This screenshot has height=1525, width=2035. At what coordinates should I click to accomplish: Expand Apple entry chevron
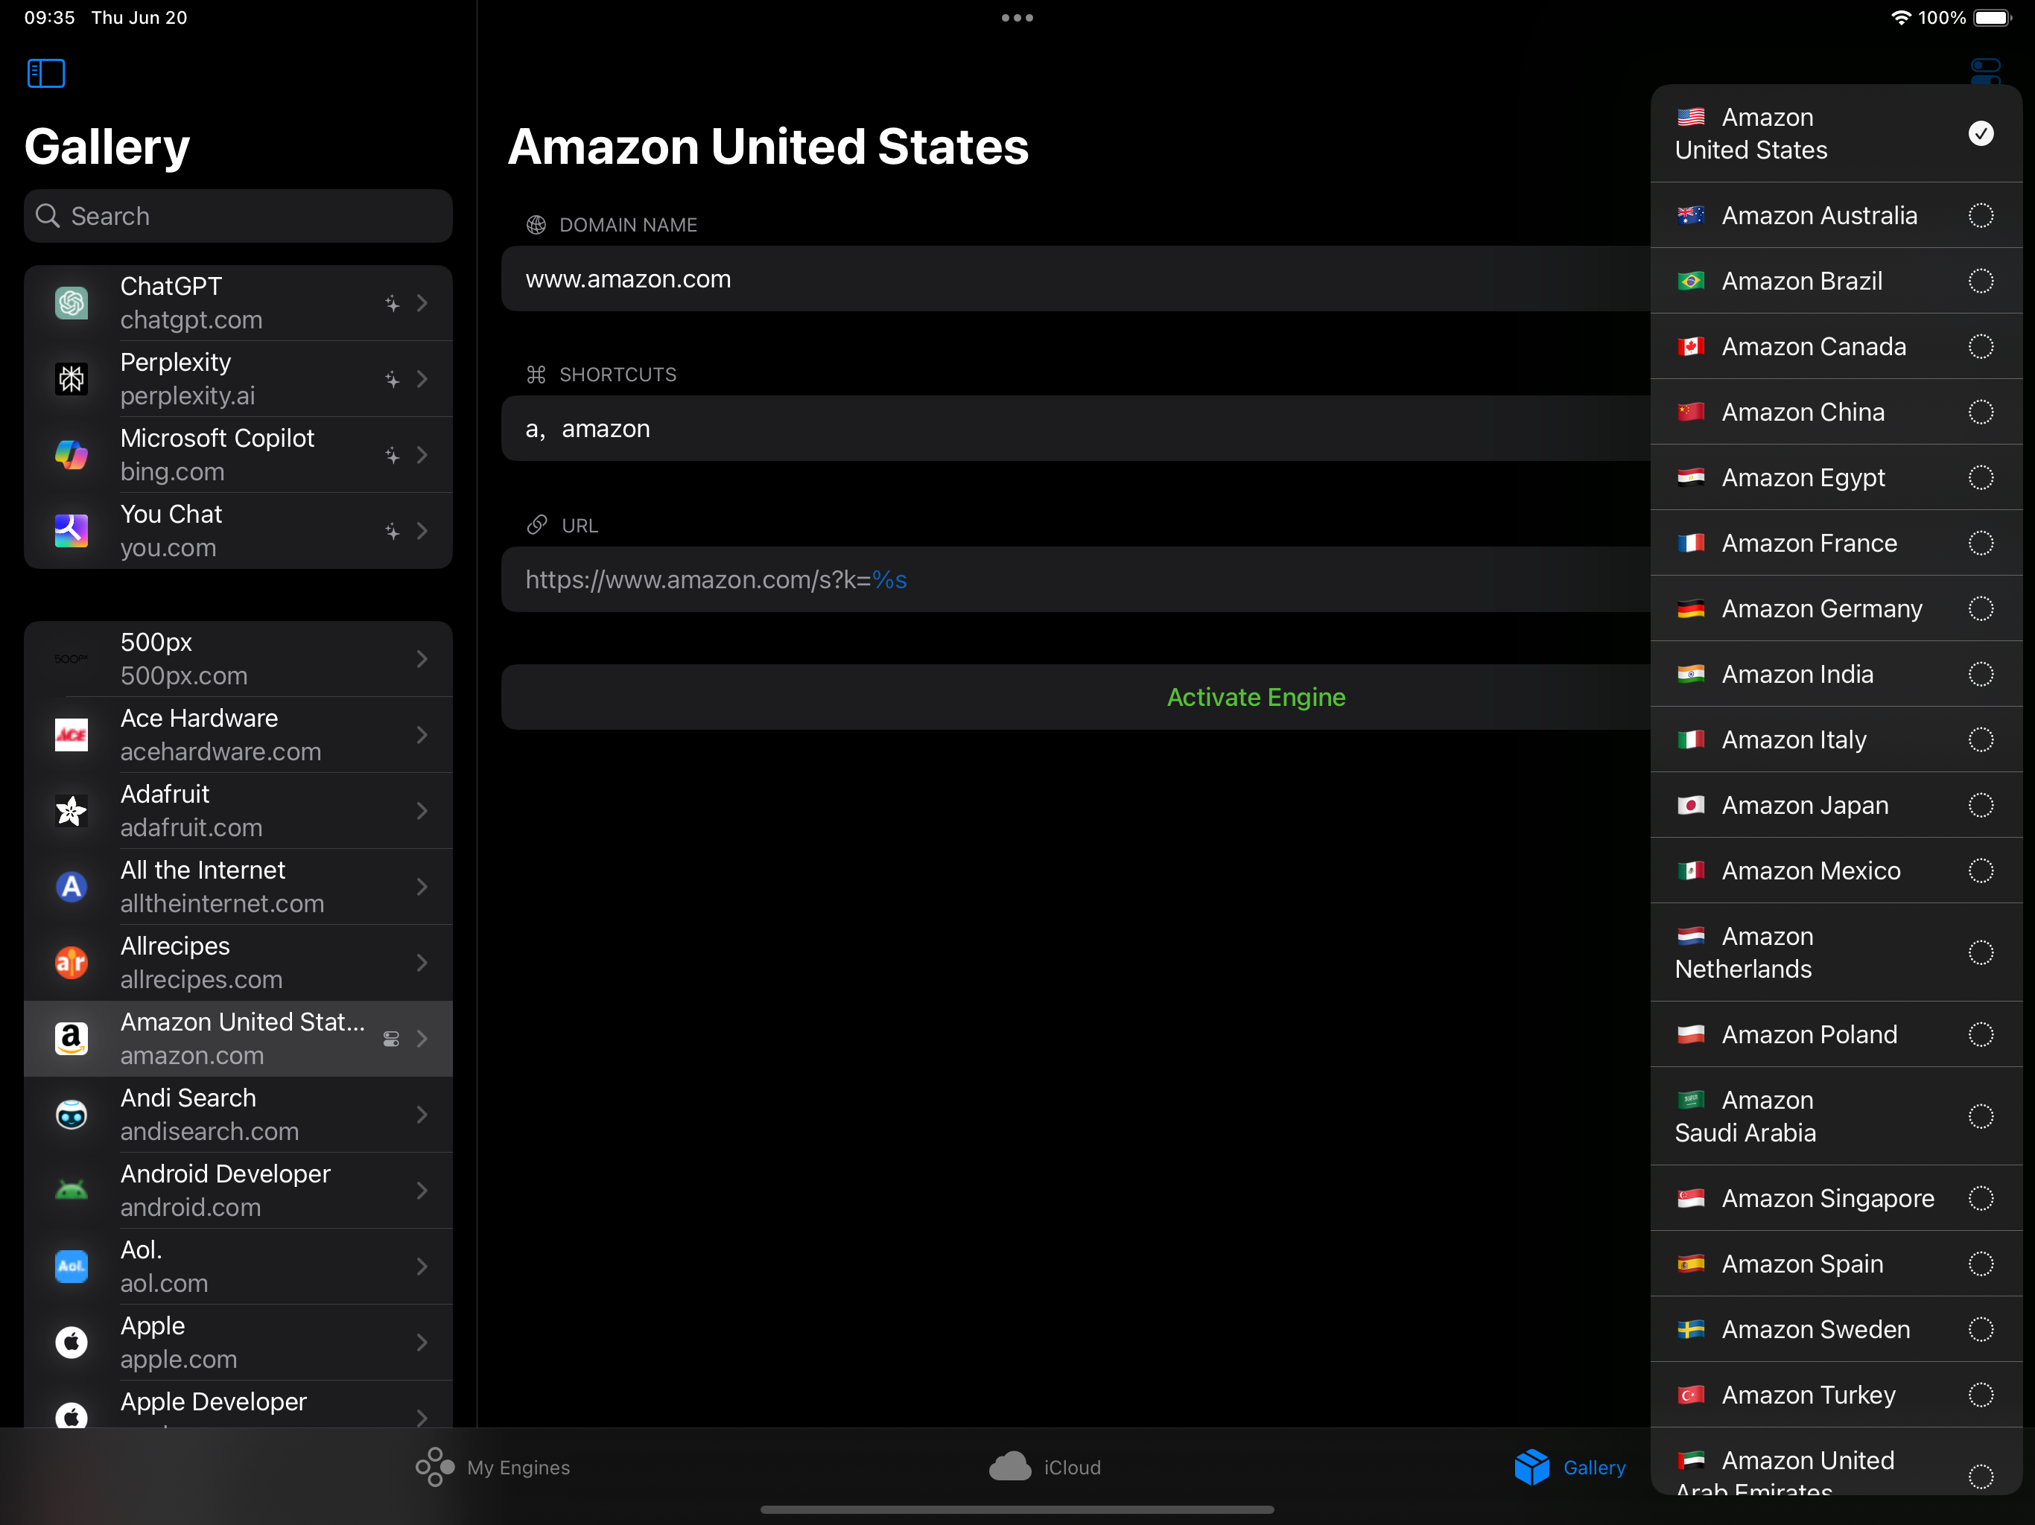[x=422, y=1342]
